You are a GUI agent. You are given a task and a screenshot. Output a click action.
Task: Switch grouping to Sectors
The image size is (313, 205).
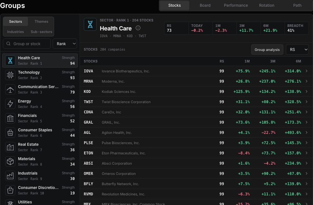point(16,21)
